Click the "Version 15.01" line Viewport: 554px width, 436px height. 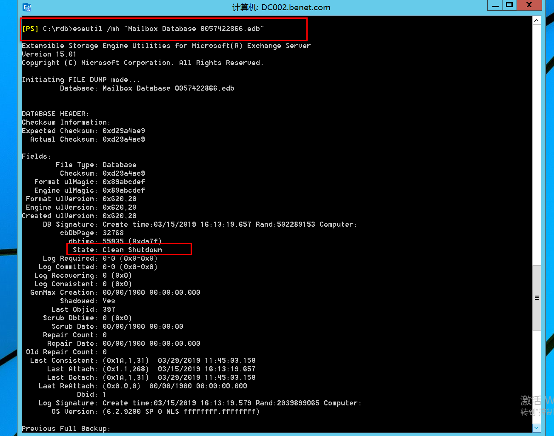tap(49, 54)
